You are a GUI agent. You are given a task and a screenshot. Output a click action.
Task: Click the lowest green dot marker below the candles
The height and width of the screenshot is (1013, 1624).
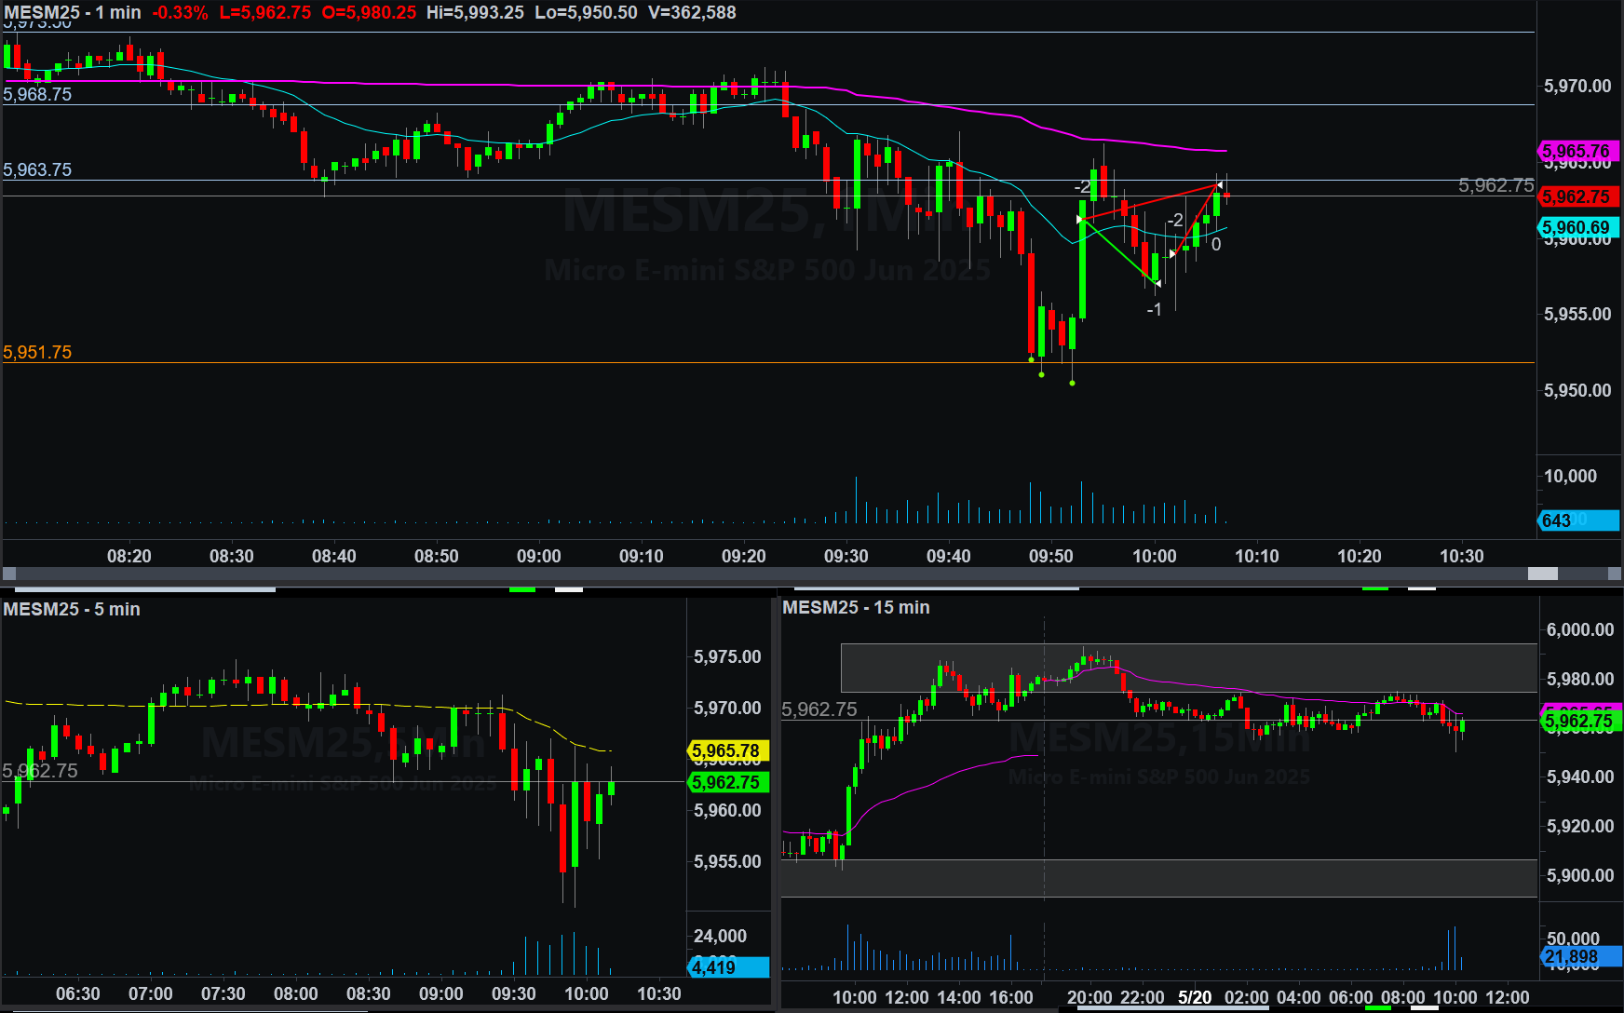click(1073, 383)
